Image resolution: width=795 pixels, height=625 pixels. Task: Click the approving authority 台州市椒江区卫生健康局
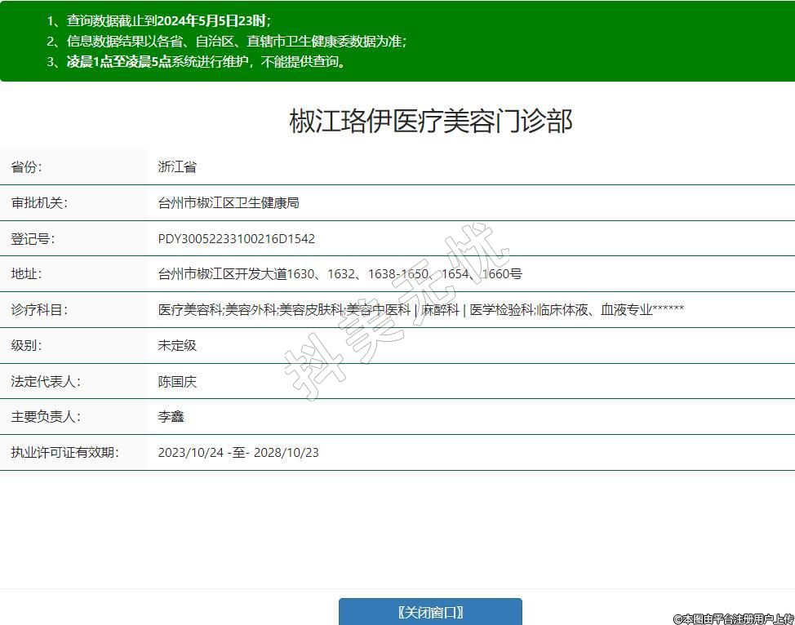point(229,203)
